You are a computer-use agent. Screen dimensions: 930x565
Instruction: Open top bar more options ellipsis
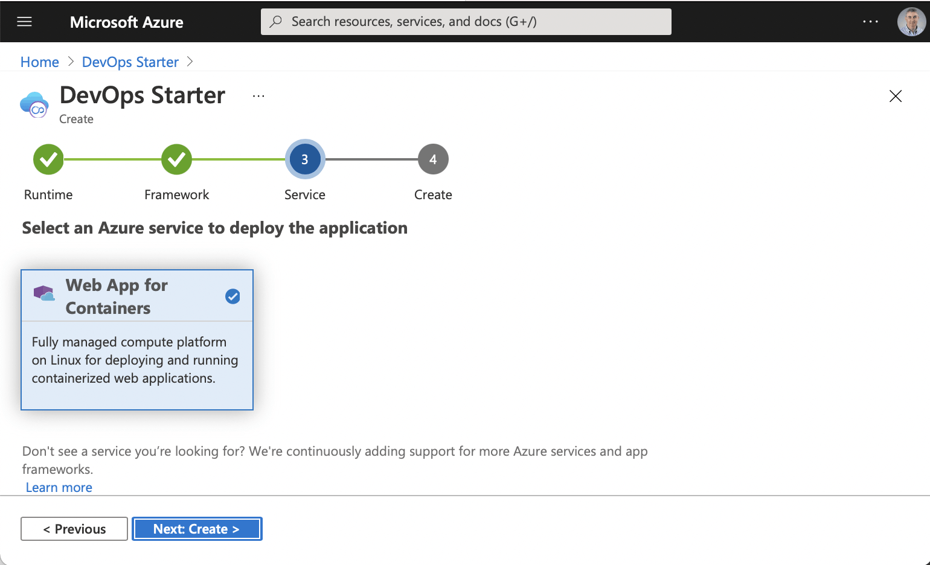pyautogui.click(x=870, y=22)
